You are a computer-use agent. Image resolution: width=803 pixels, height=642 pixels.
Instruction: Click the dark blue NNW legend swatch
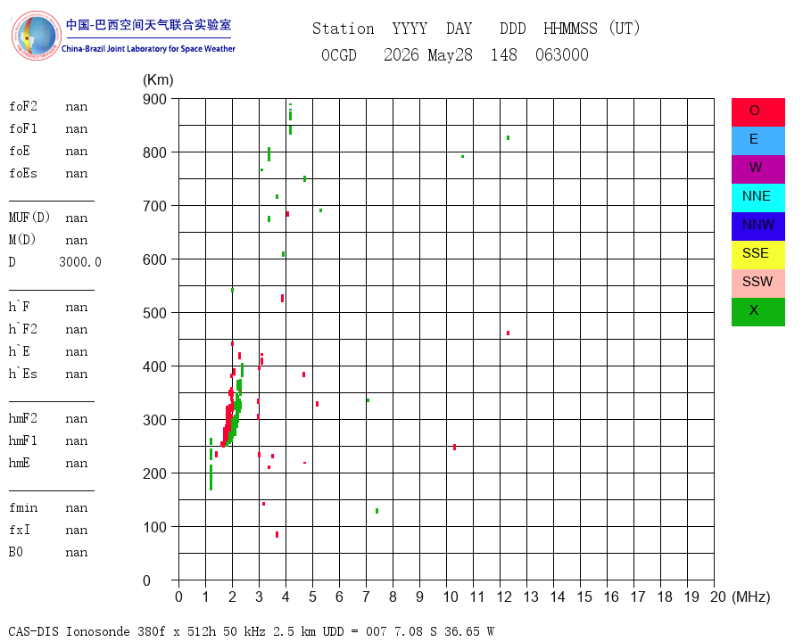click(757, 226)
